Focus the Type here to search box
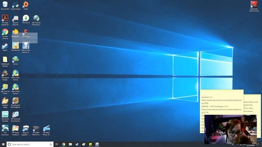This screenshot has width=262, height=147. [30, 144]
